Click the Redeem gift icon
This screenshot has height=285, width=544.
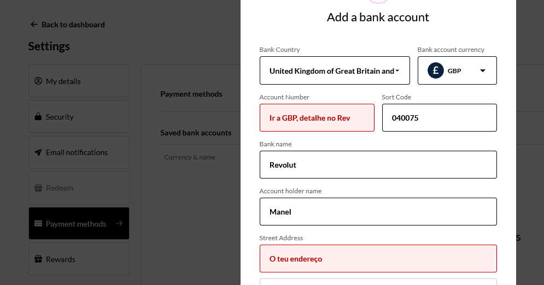point(38,188)
